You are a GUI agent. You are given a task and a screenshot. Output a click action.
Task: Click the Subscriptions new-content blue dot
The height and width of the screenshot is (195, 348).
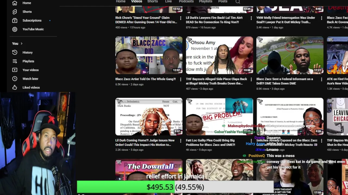pos(50,21)
